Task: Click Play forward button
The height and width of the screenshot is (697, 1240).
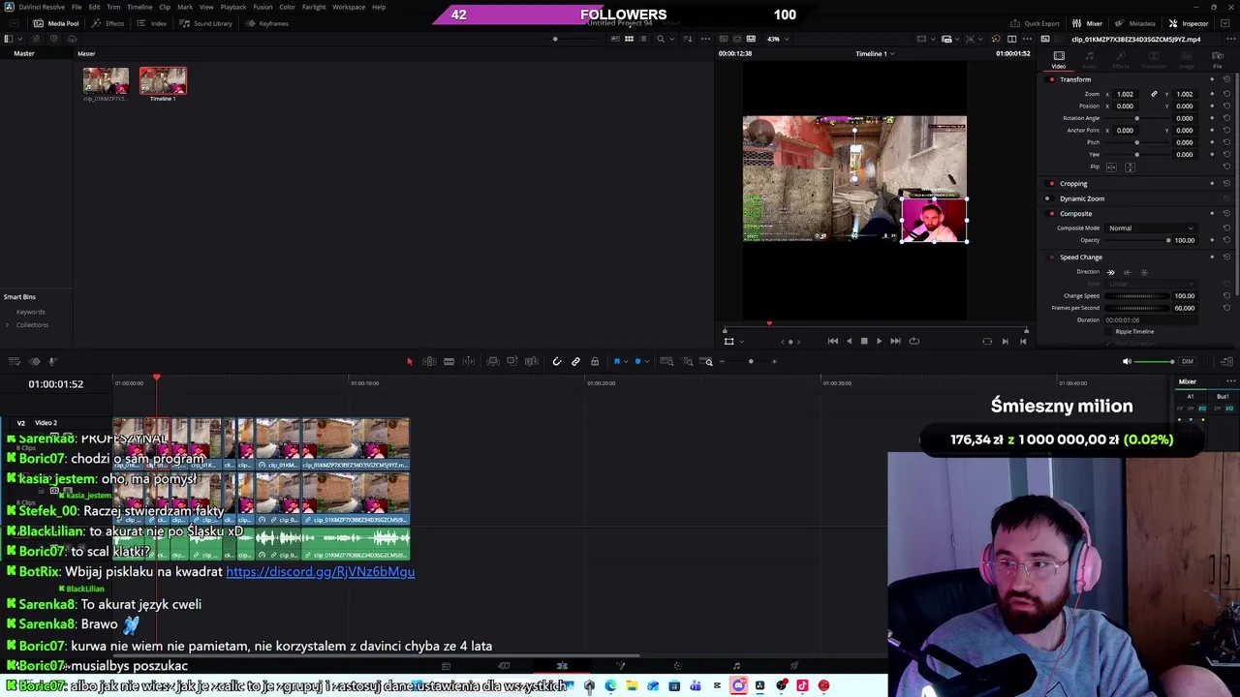Action: tap(879, 341)
